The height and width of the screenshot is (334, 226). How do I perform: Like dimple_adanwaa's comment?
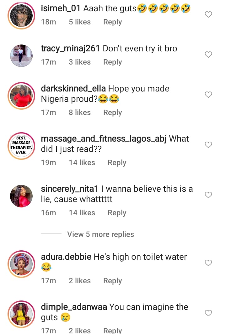coord(208,313)
